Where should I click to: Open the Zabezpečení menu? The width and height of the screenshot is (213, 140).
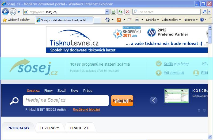[171, 20]
